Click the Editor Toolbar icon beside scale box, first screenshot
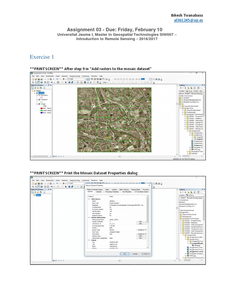Image resolution: width=231 pixels, height=308 pixels. click(88, 79)
